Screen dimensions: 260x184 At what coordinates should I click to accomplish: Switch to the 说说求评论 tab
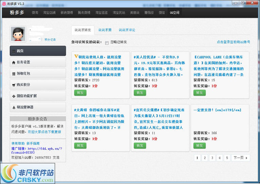click(127, 30)
